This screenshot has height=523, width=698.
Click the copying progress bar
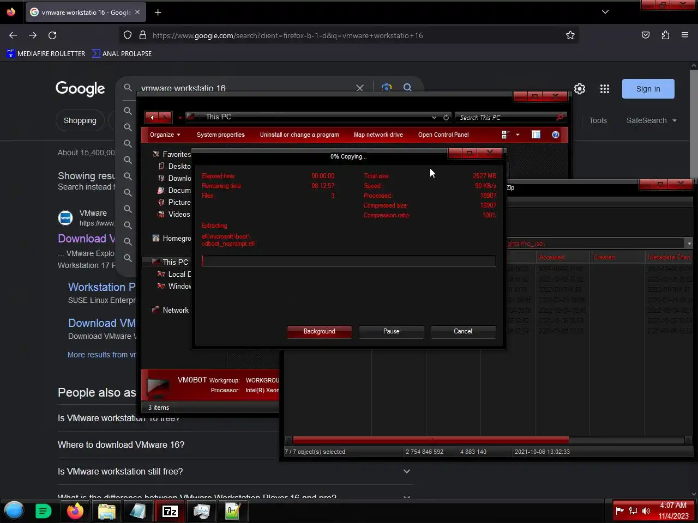point(348,261)
